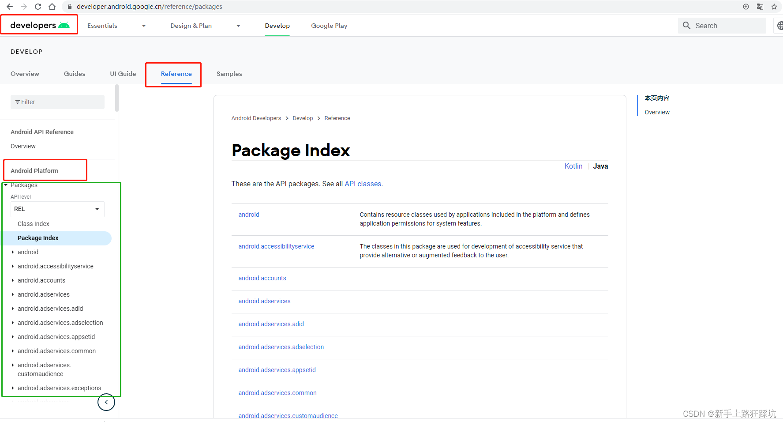Open the translate page icon
783x422 pixels.
(x=760, y=7)
